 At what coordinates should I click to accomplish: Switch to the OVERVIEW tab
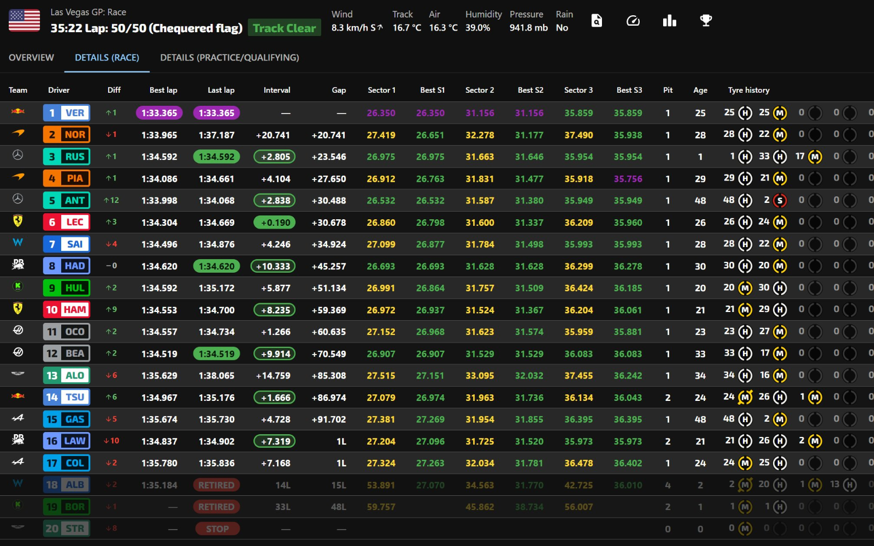point(31,58)
